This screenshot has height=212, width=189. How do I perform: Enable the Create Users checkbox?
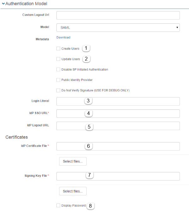pyautogui.click(x=58, y=49)
